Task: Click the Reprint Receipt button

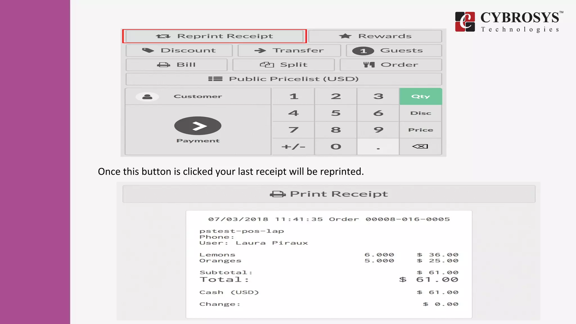Action: pyautogui.click(x=214, y=36)
